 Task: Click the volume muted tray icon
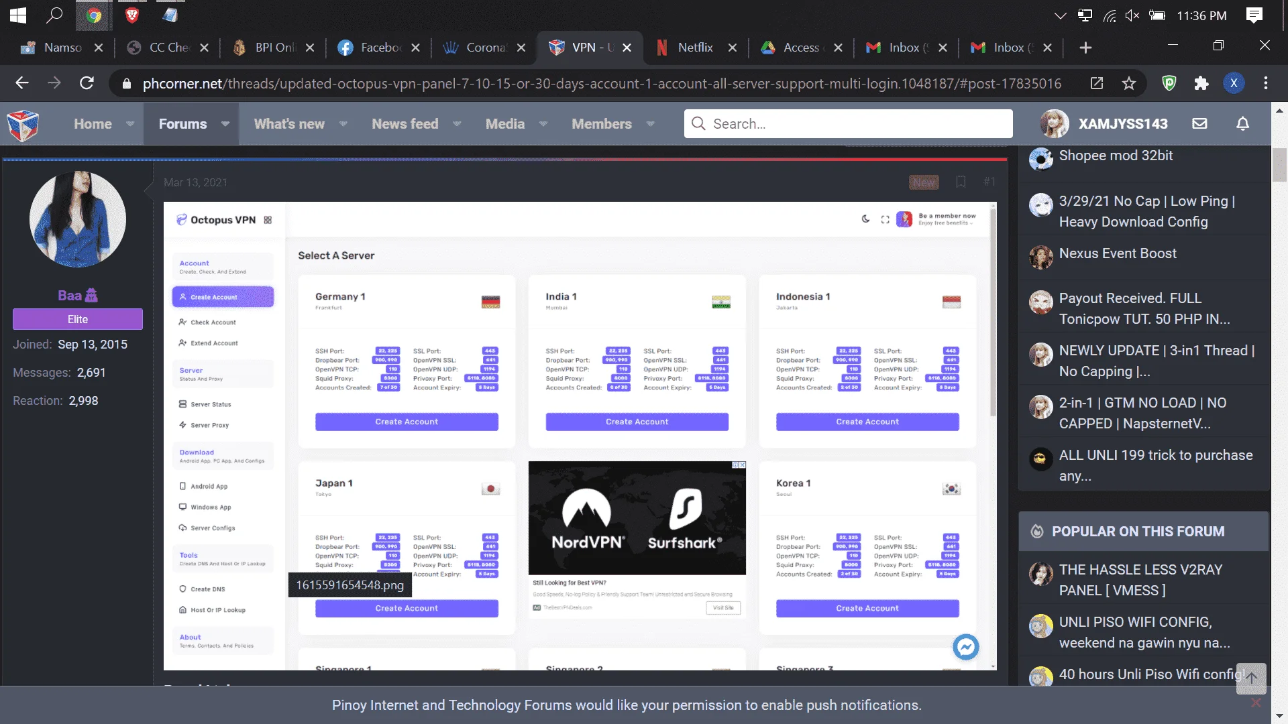pyautogui.click(x=1132, y=15)
